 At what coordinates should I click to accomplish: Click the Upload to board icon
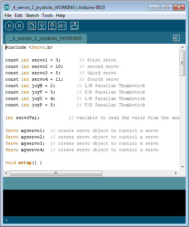pos(62,26)
